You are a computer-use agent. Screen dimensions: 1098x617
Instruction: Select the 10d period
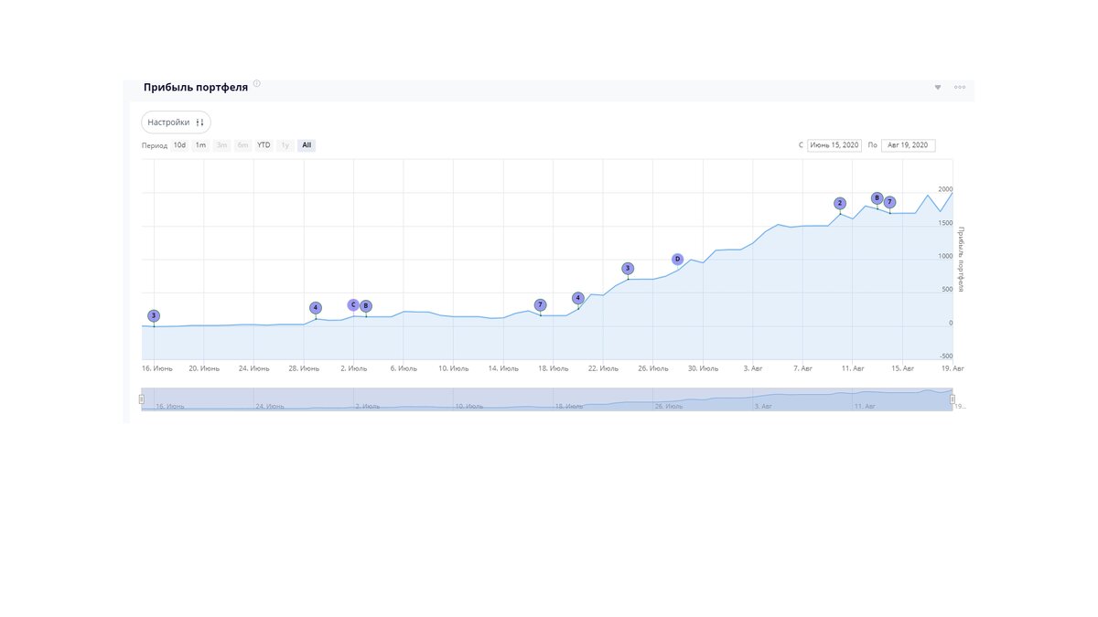point(179,145)
